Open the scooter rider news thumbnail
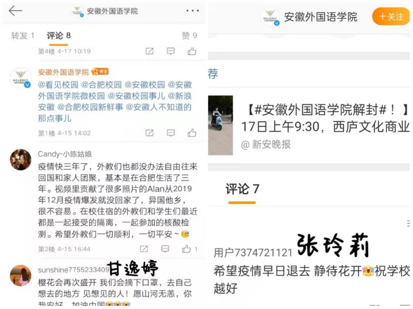Image resolution: width=413 pixels, height=309 pixels. (220, 125)
